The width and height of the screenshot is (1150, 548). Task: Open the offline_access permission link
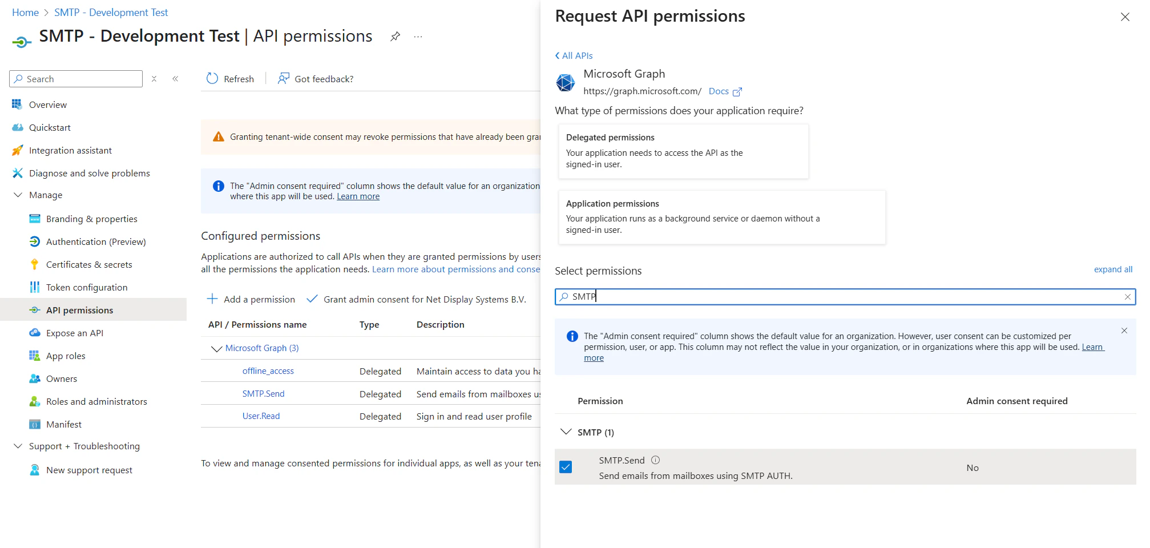(268, 371)
